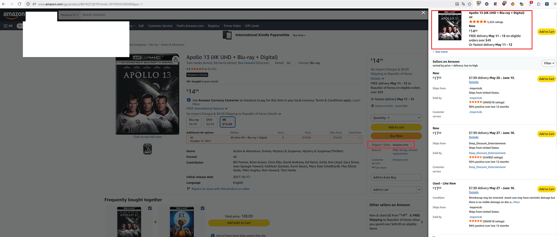
Task: Reload the current Amazon page
Action: 19,4
